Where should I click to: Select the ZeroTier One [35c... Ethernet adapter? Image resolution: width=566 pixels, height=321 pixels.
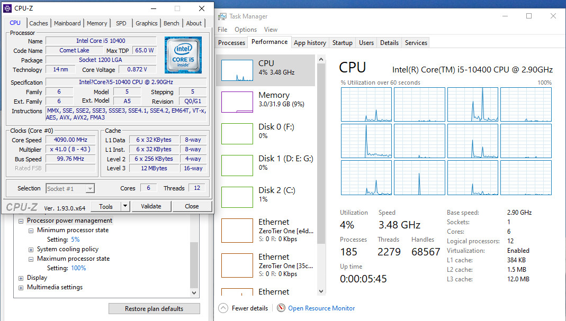(266, 265)
